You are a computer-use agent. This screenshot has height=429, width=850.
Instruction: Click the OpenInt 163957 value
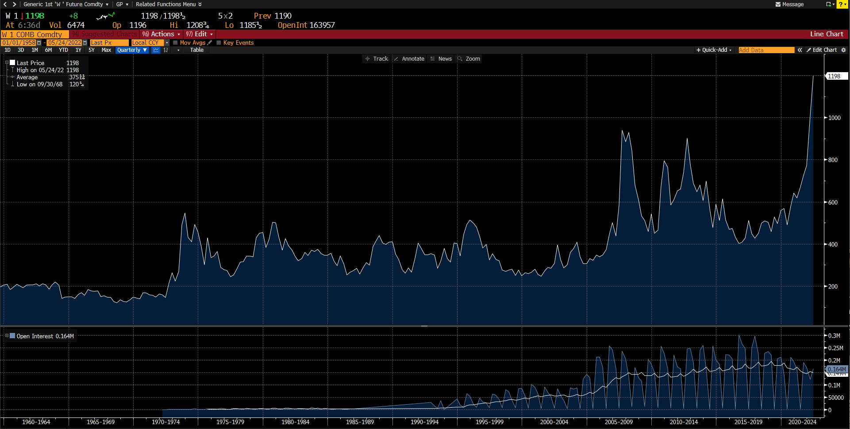click(x=306, y=25)
